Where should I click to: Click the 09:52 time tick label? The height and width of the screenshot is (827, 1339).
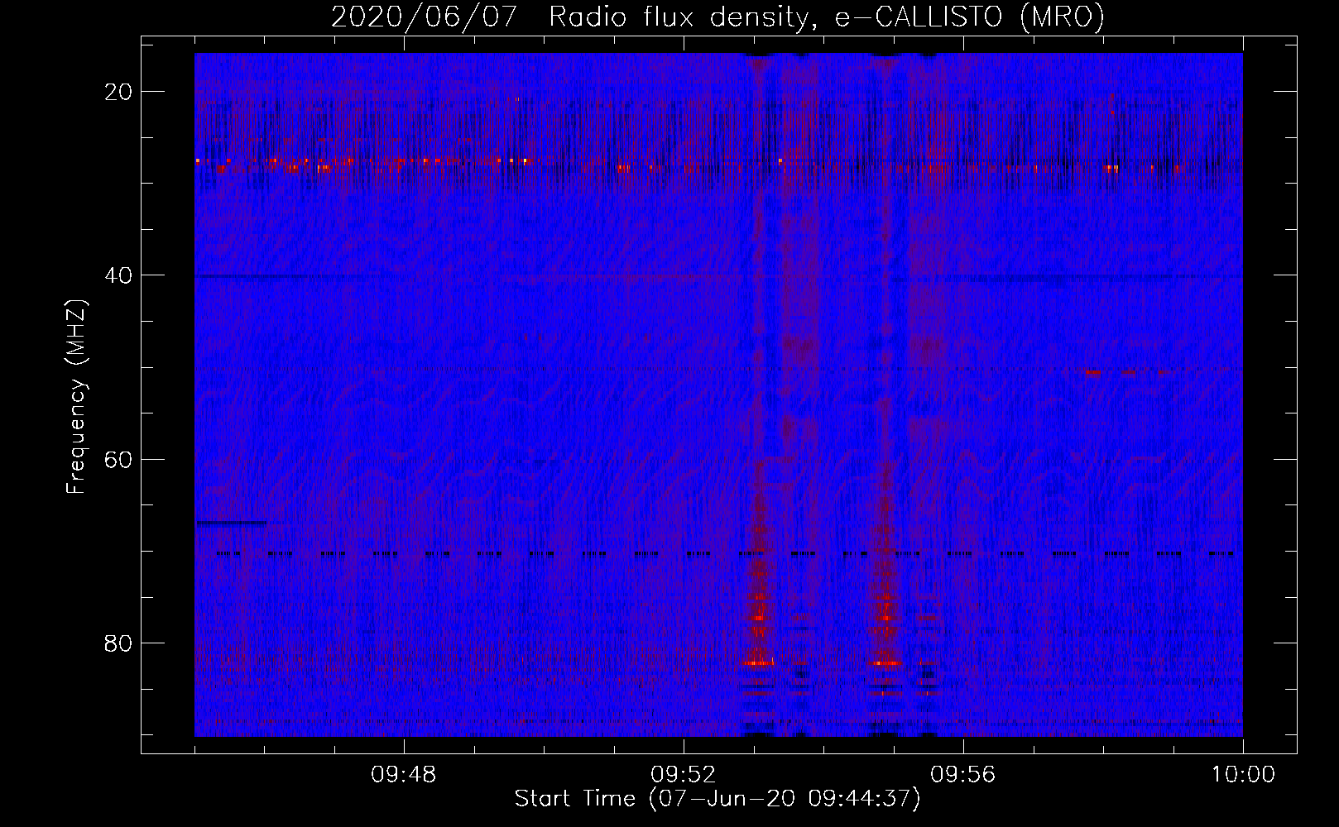coord(684,775)
